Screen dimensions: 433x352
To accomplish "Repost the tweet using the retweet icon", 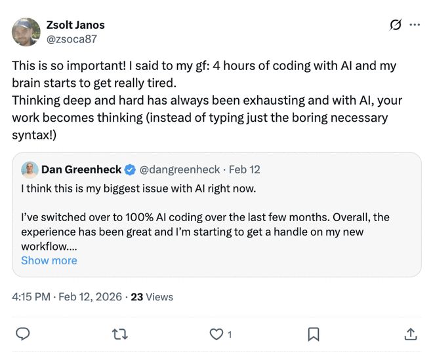I will [x=119, y=334].
